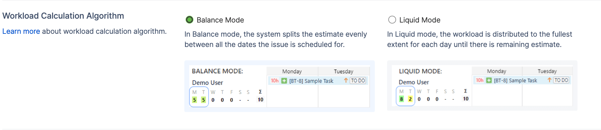The height and width of the screenshot is (130, 601).
Task: Select the Balance Mode radio button
Action: [190, 20]
